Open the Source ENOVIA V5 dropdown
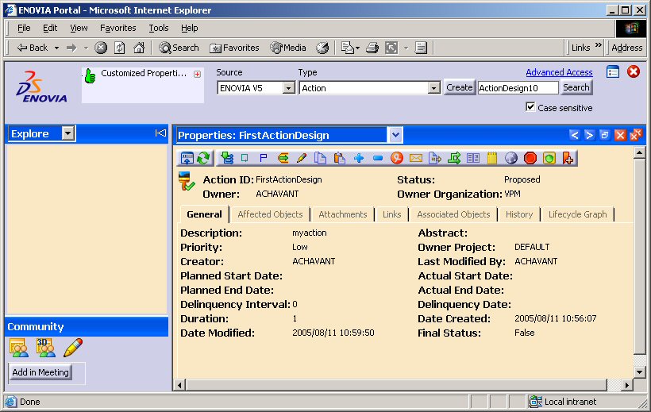 click(x=288, y=88)
